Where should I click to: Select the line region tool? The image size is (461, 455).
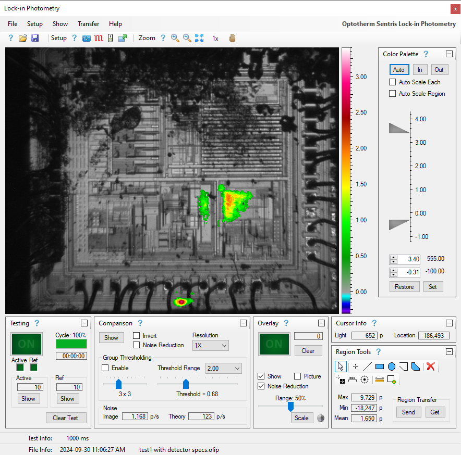pos(367,366)
